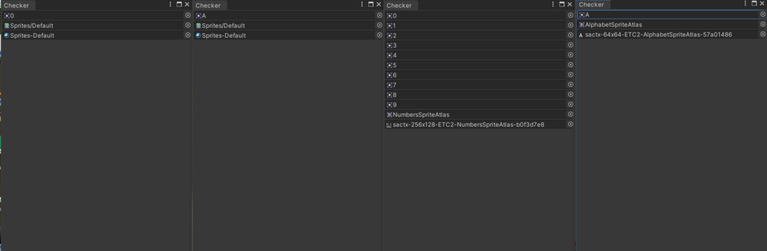Open object picker for Sprites/Default in second Checker
Image resolution: width=767 pixels, height=251 pixels.
tap(379, 26)
